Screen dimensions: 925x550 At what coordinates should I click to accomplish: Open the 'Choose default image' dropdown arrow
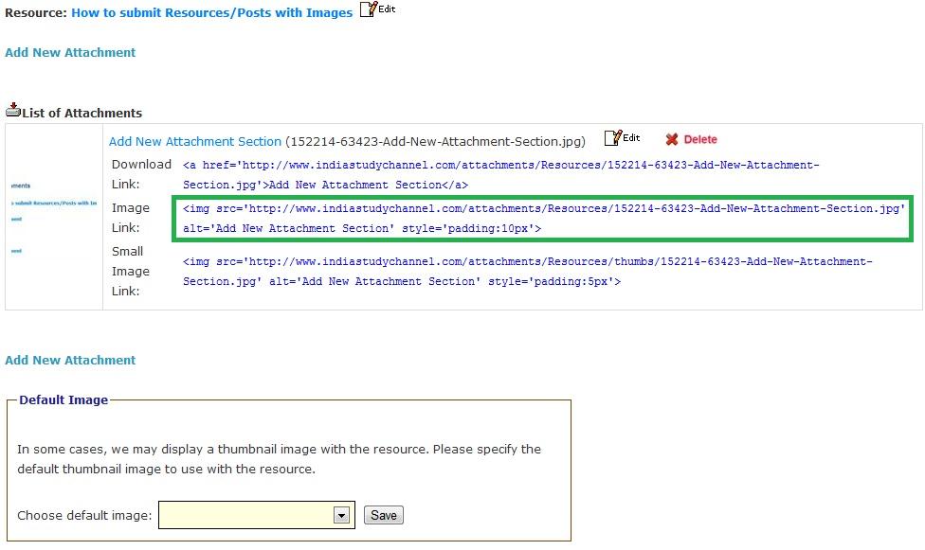point(341,515)
